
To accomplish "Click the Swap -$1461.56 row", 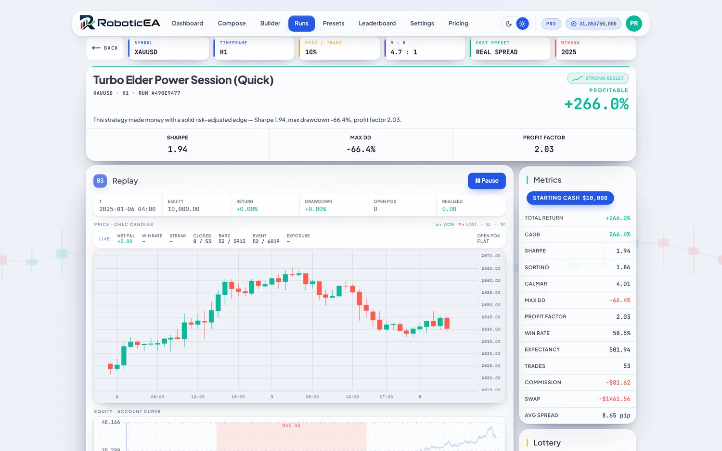I will pos(578,399).
